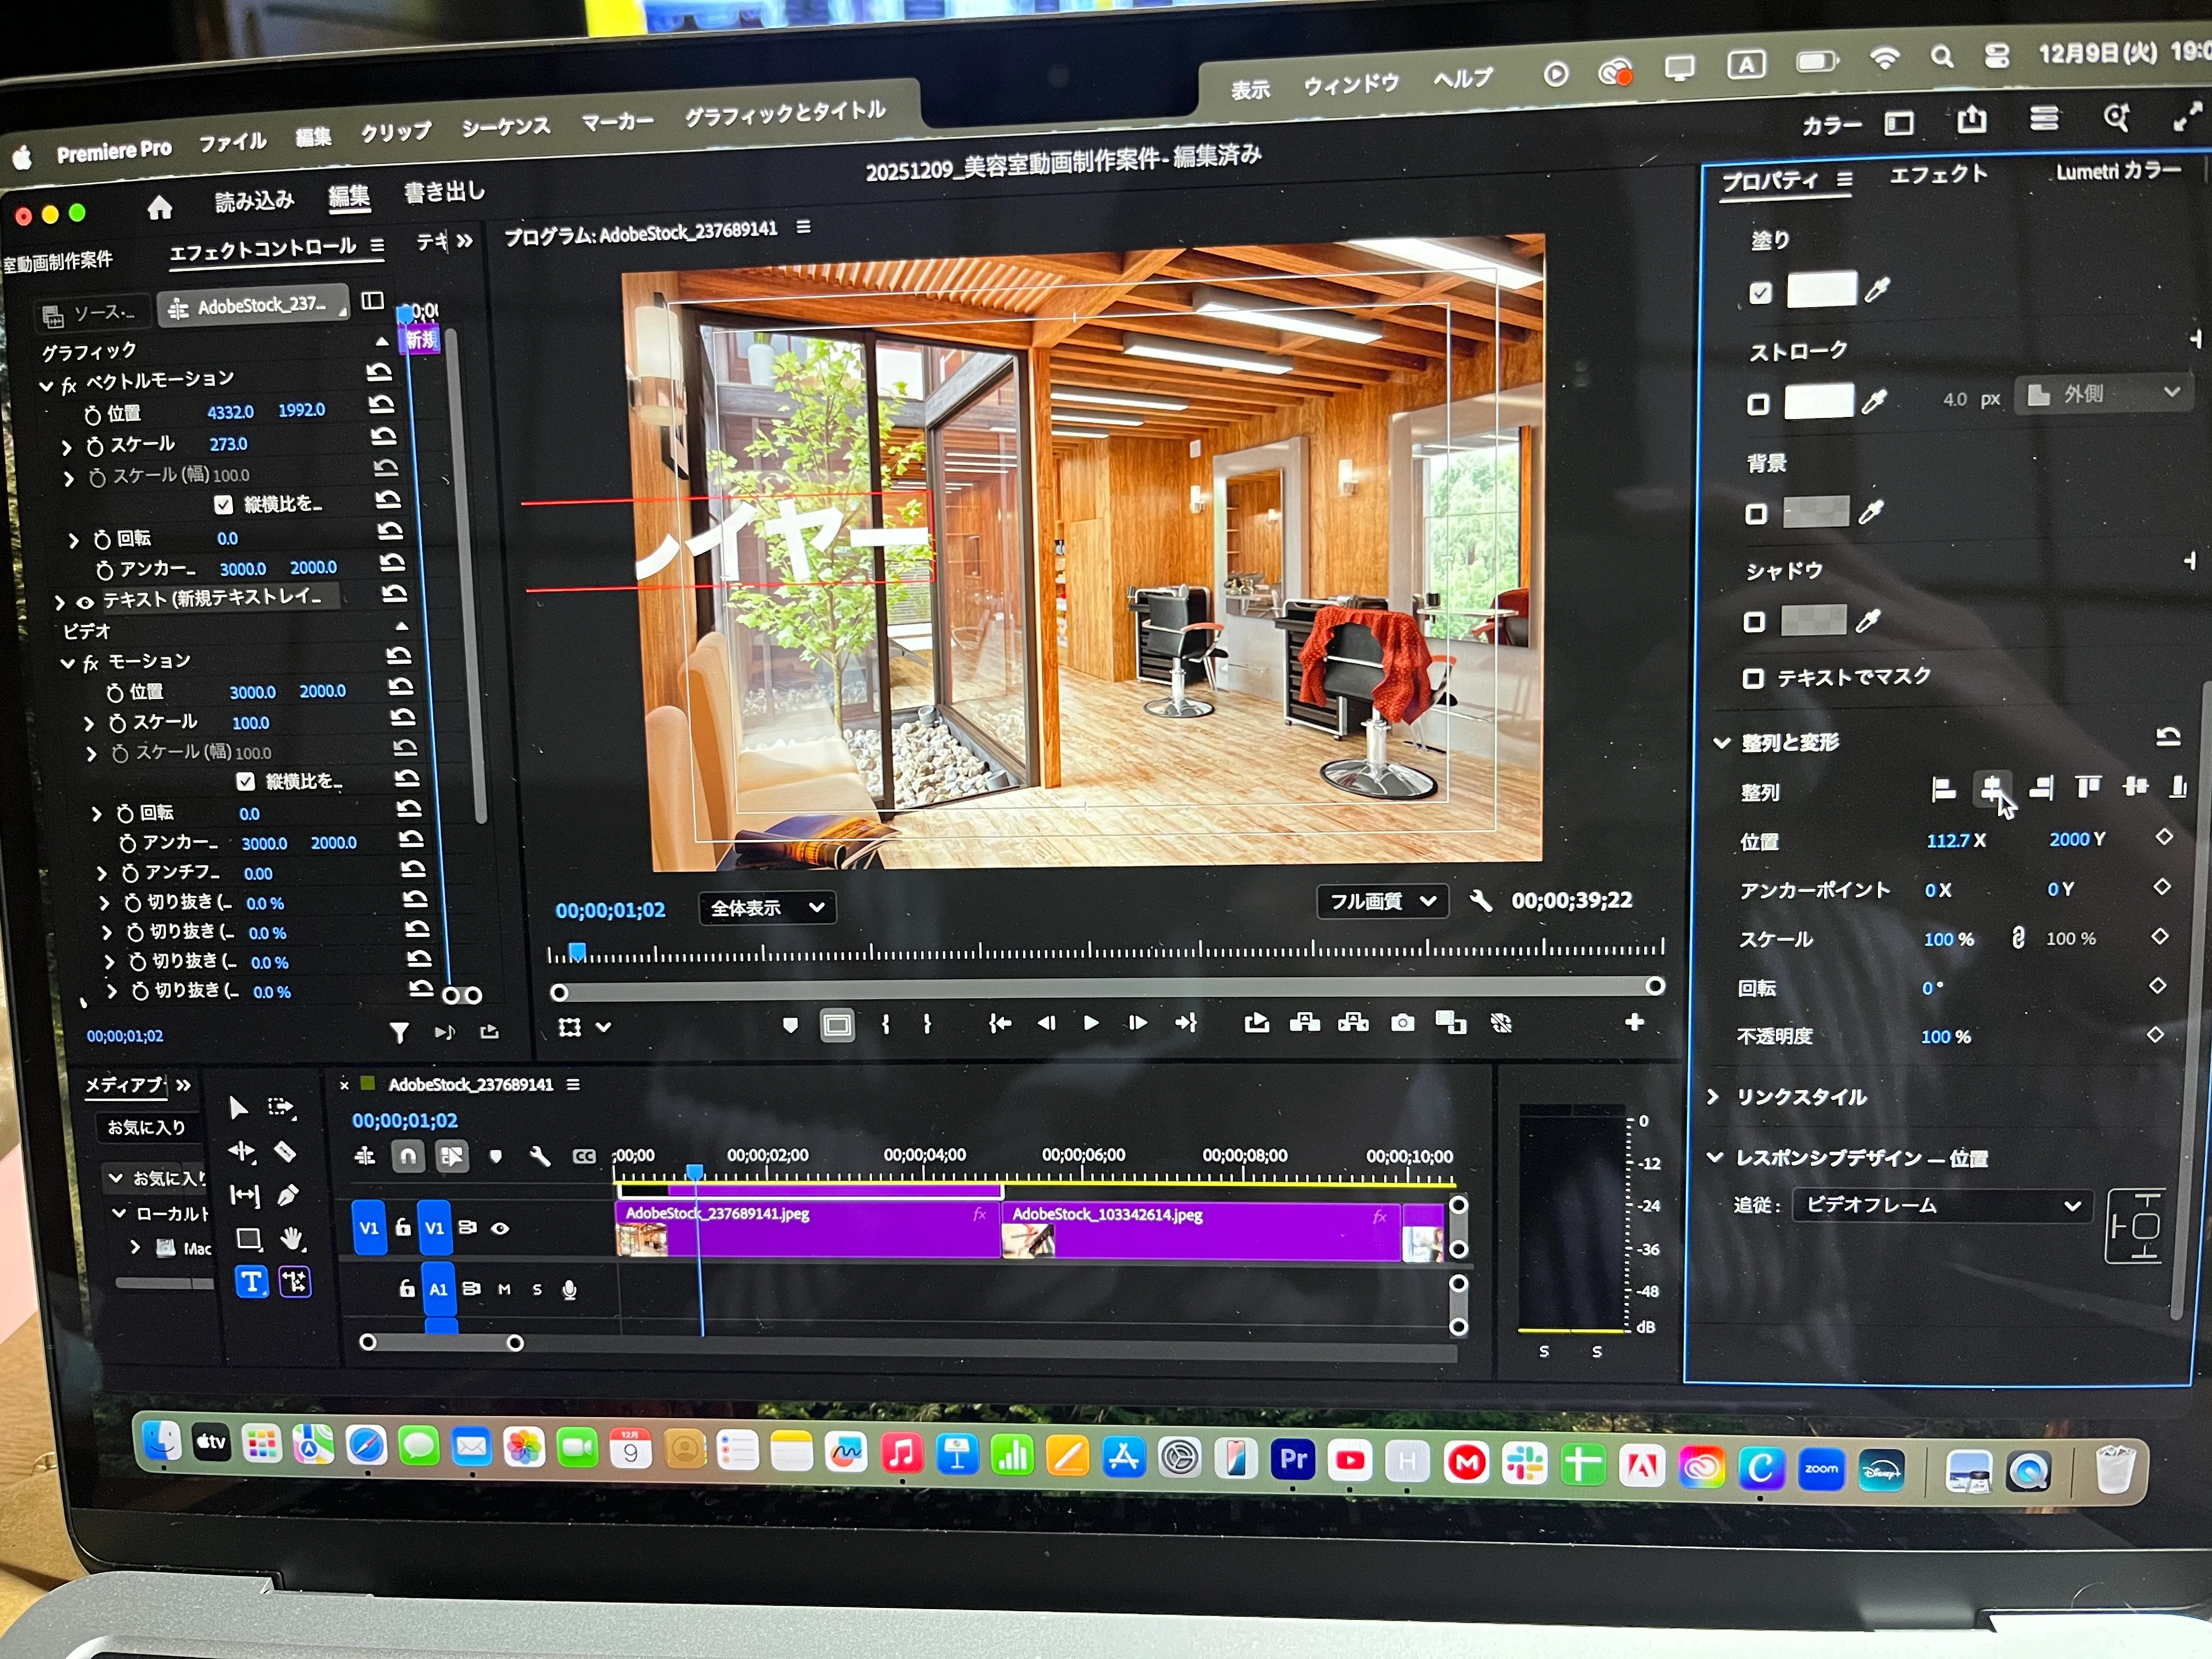The width and height of the screenshot is (2212, 1659).
Task: Click the カラー workspace label
Action: point(1831,126)
